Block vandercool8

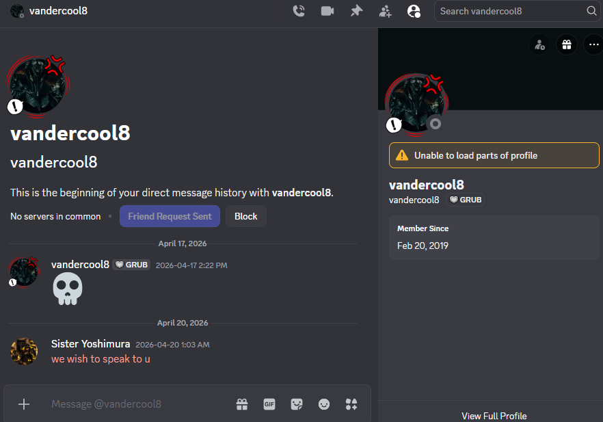245,216
